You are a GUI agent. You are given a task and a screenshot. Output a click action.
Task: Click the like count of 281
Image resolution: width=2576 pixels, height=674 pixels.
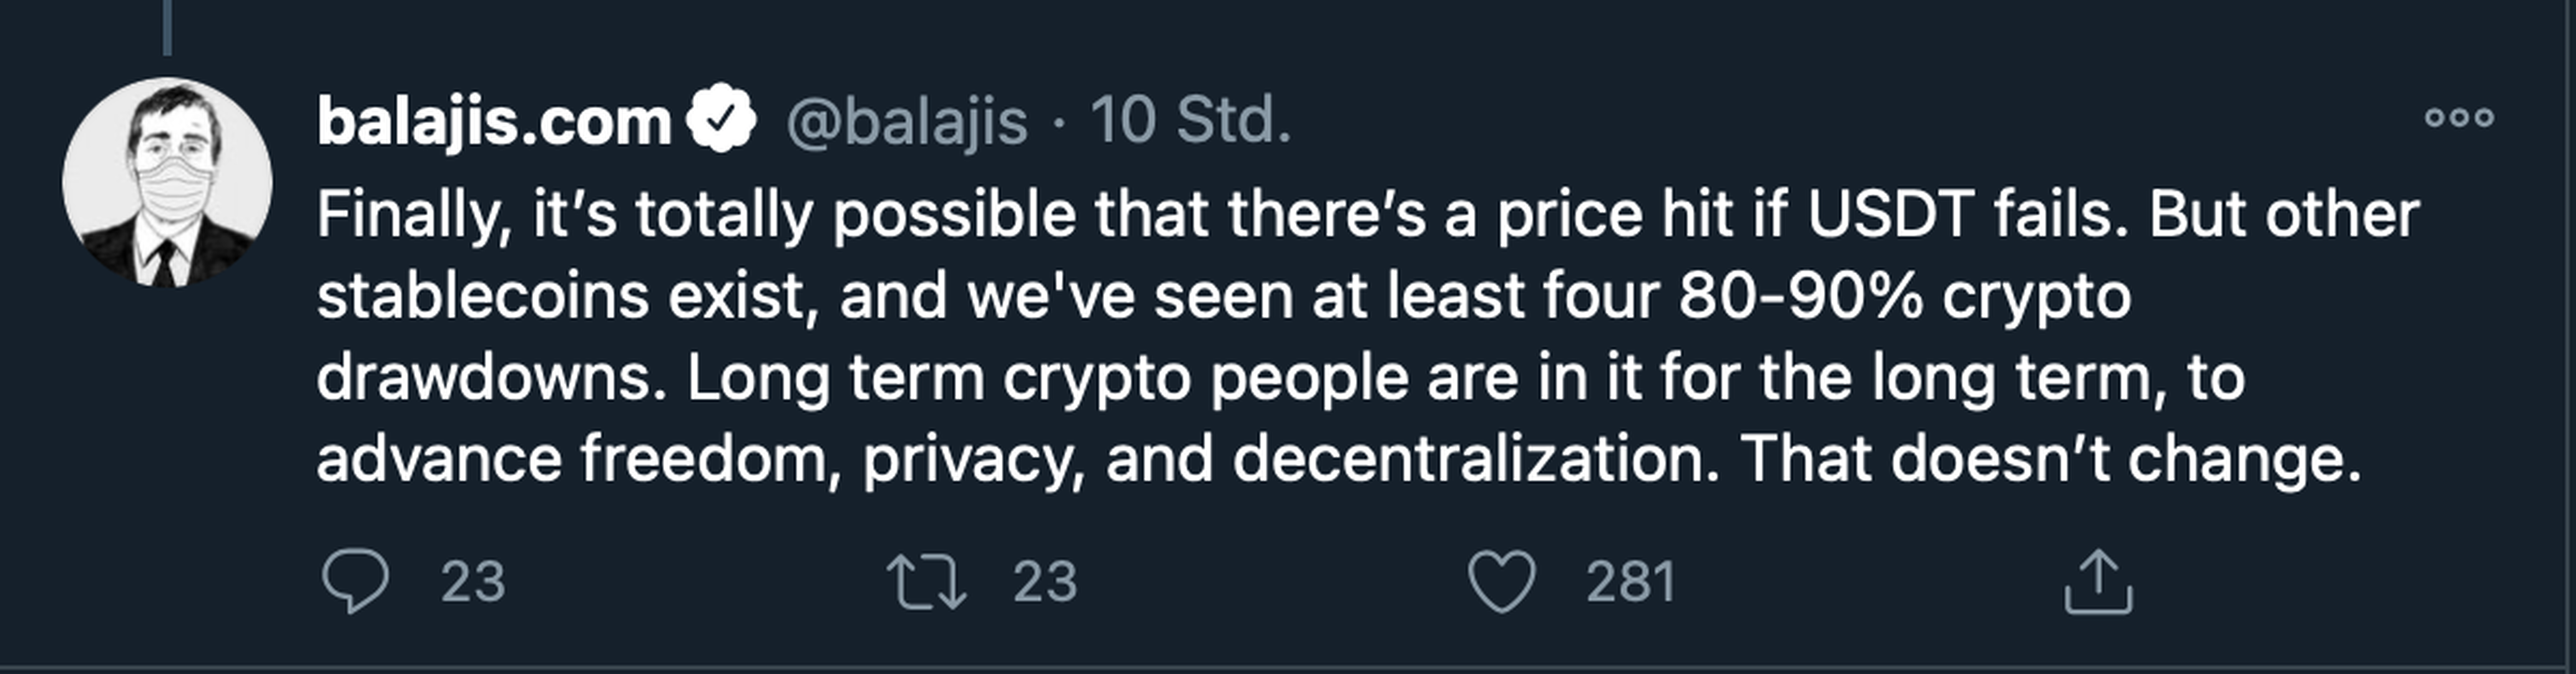pos(1630,582)
